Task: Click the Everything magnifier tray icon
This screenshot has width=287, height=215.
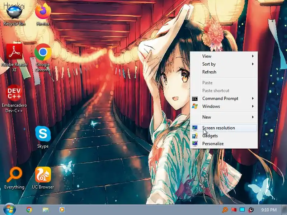Action: [x=225, y=210]
